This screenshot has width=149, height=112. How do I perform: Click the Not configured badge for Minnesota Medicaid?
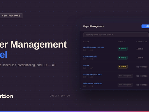click(x=125, y=85)
